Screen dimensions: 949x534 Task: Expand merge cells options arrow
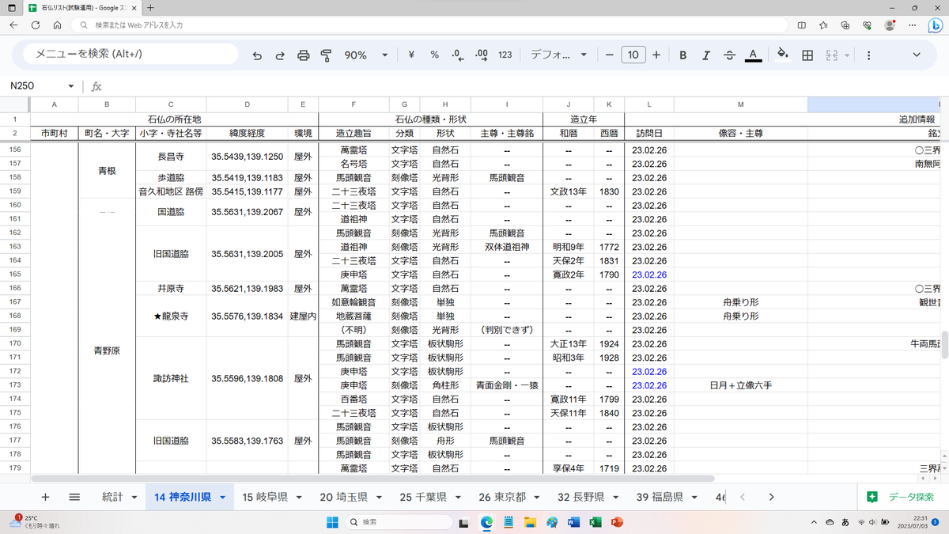pos(847,55)
